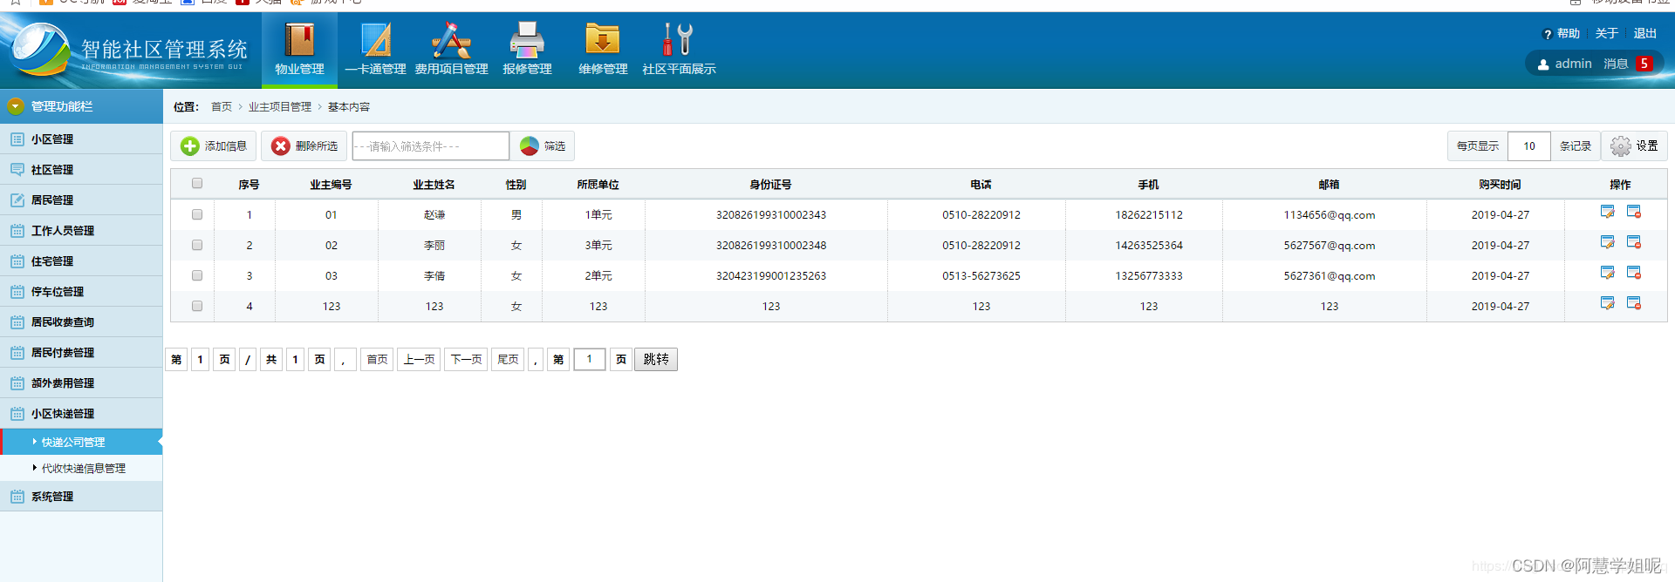Select 代收快递信息管理 submenu item
Viewport: 1675px width, 582px height.
[81, 468]
